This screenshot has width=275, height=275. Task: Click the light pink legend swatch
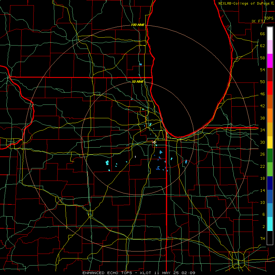270,47
